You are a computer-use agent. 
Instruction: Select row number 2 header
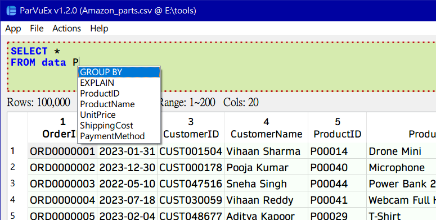point(17,167)
